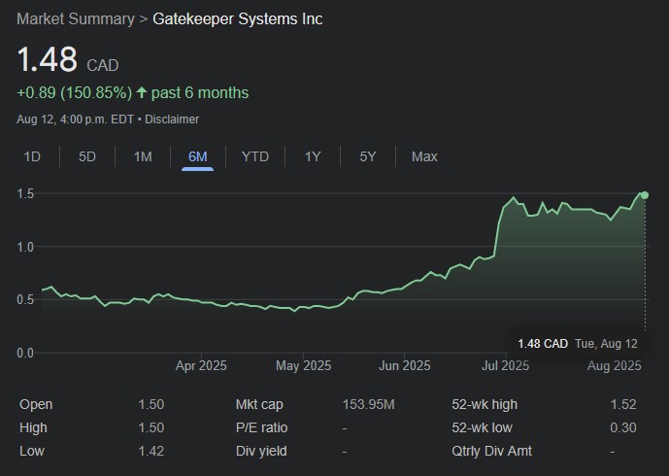Screen dimensions: 669x476
Task: Click the active 6M tab
Action: pos(198,156)
